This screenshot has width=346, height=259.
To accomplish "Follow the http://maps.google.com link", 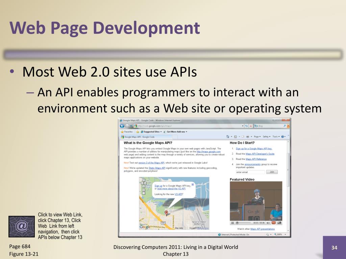I will pos(208,151).
